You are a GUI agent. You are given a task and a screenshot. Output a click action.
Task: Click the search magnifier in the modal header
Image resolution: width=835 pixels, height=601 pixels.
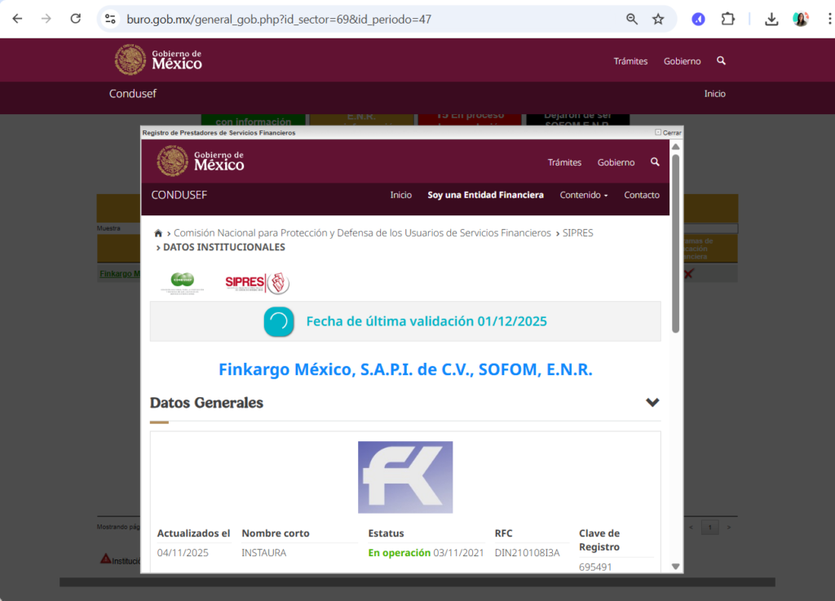click(655, 162)
